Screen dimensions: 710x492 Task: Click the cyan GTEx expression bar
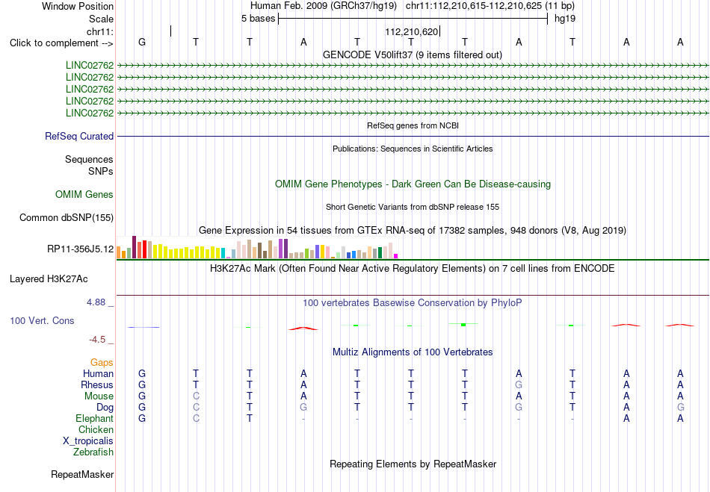(223, 253)
